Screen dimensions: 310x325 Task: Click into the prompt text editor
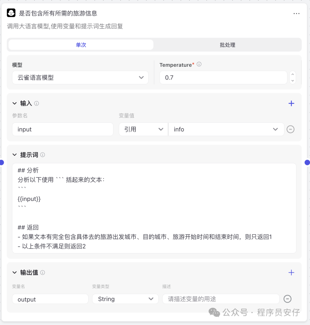[154, 208]
